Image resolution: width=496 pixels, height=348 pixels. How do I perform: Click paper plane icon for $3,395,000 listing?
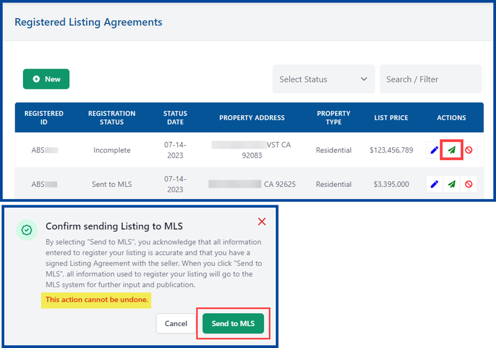(x=451, y=184)
